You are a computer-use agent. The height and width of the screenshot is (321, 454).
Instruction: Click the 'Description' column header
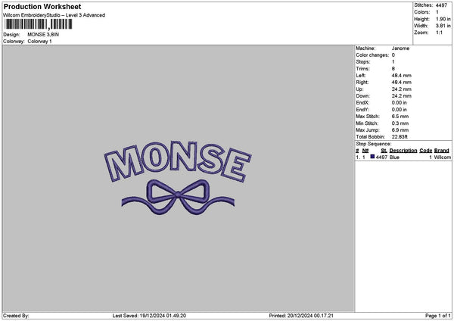[x=403, y=151]
